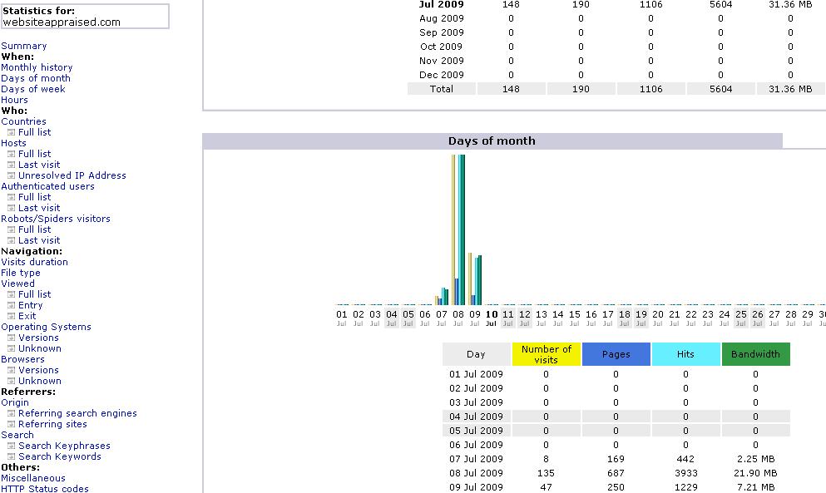Go to Monthly history section

click(37, 67)
